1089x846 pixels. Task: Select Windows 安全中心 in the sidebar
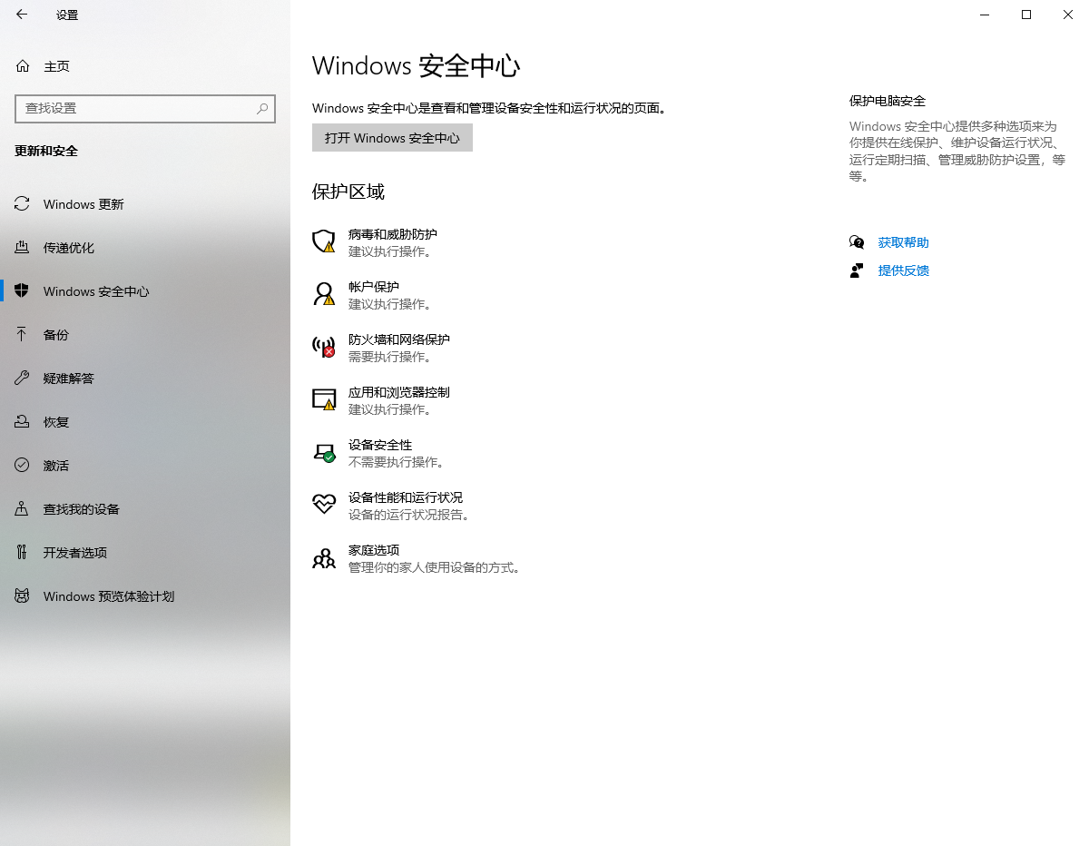pyautogui.click(x=145, y=291)
